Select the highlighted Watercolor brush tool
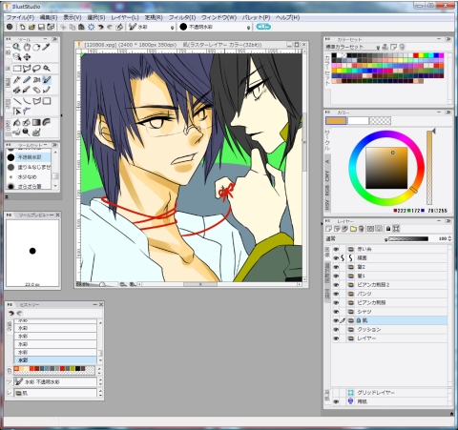458x430 pixels. 47,80
